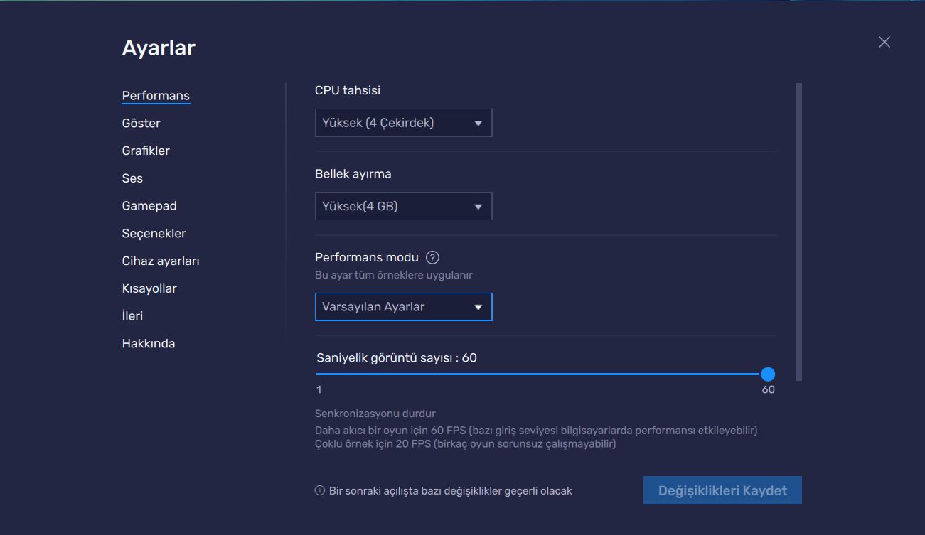Switch to the Göster settings tab
925x535 pixels.
(x=141, y=124)
